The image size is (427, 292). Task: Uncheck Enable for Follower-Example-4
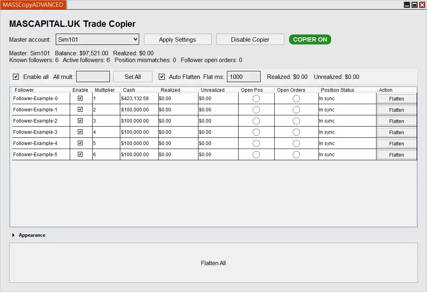pyautogui.click(x=80, y=143)
